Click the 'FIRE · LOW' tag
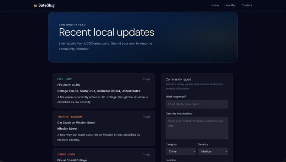 pos(64,79)
